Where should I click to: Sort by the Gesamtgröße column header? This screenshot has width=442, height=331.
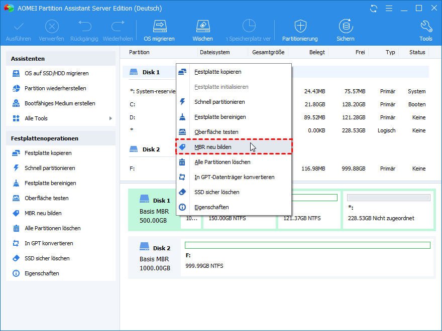click(x=268, y=52)
